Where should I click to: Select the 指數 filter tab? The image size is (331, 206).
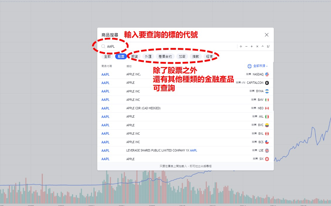196,57
